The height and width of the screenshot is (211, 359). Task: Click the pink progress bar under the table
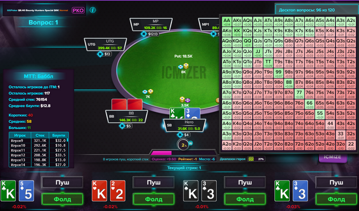(162, 153)
